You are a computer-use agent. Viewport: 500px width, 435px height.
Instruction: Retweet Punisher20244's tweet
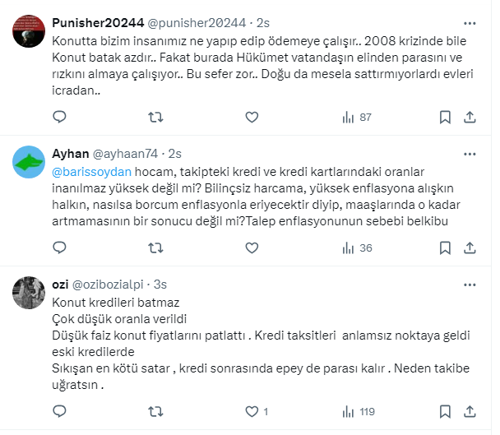155,117
